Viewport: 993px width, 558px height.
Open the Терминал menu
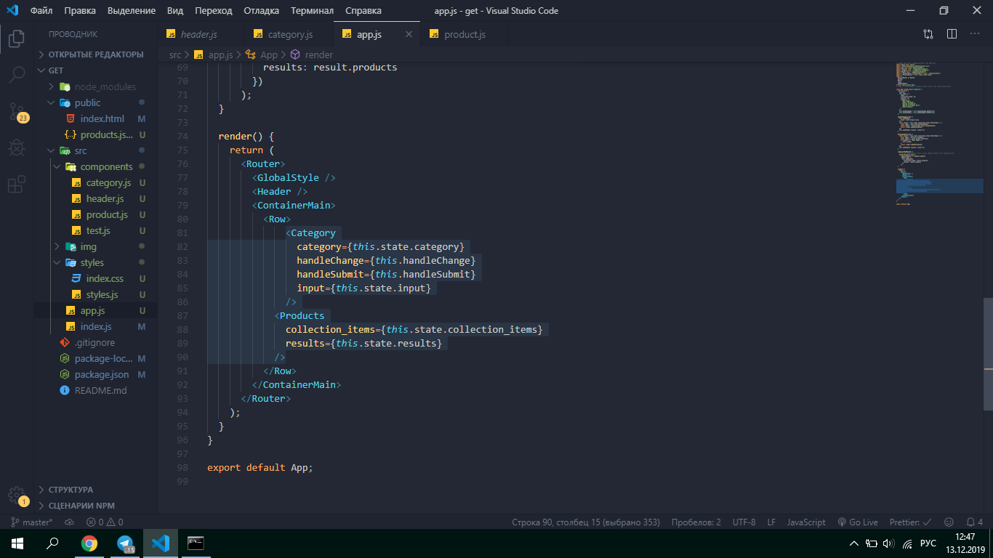pyautogui.click(x=312, y=11)
